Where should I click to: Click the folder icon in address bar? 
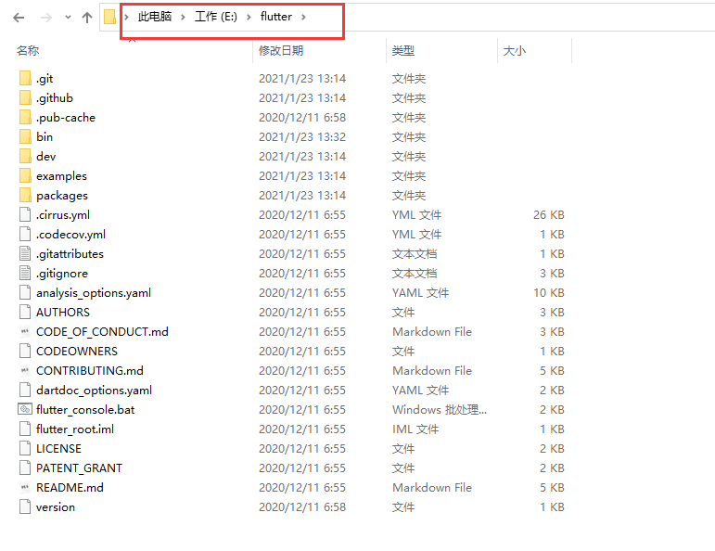110,17
